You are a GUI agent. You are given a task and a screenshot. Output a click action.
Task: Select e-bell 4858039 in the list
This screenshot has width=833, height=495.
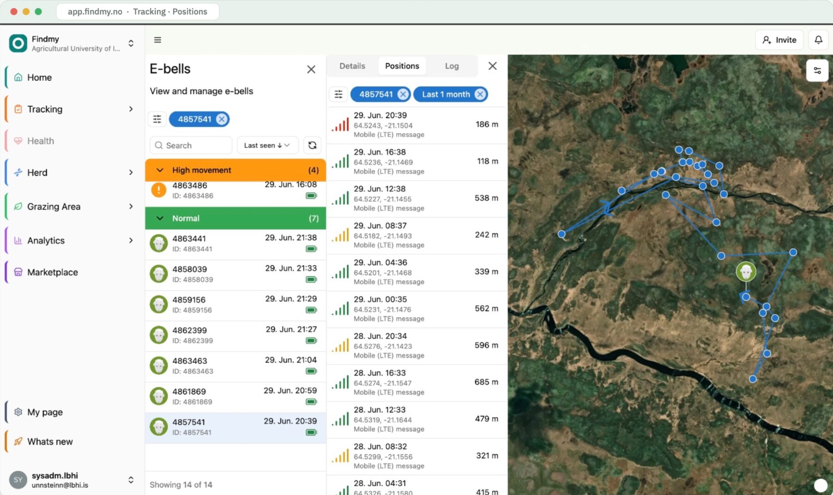[x=236, y=274]
